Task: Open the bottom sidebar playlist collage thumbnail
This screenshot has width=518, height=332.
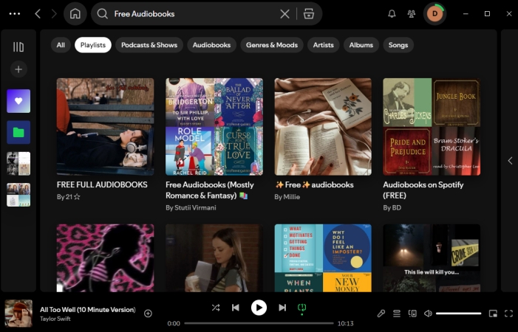Action: (x=18, y=195)
